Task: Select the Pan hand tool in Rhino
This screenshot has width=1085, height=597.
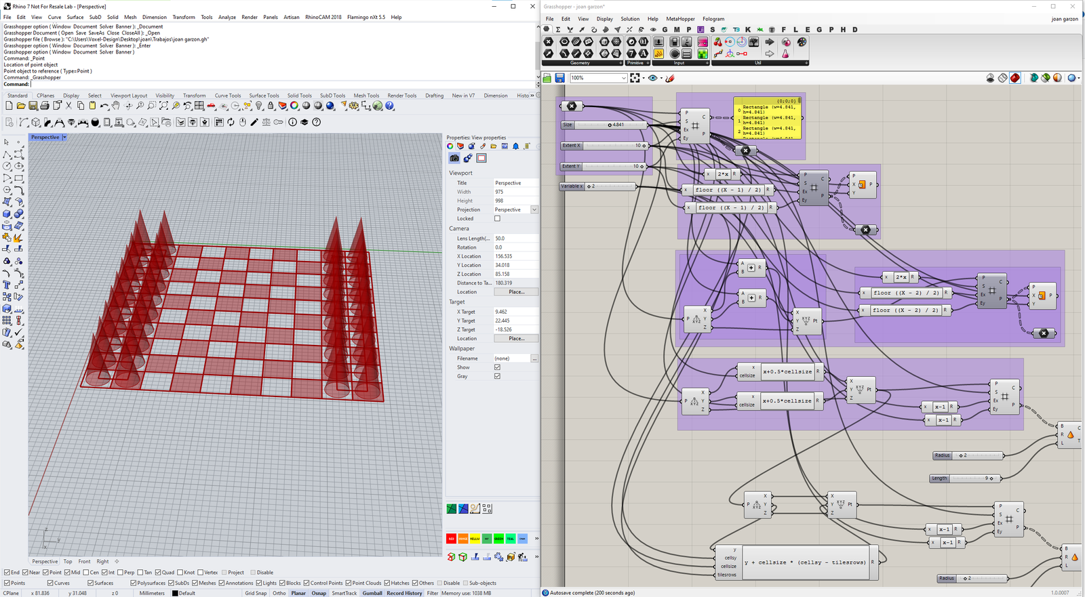Action: 116,106
